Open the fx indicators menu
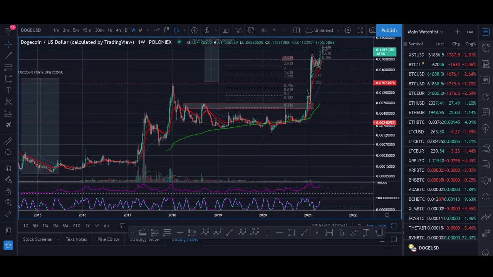 (207, 30)
